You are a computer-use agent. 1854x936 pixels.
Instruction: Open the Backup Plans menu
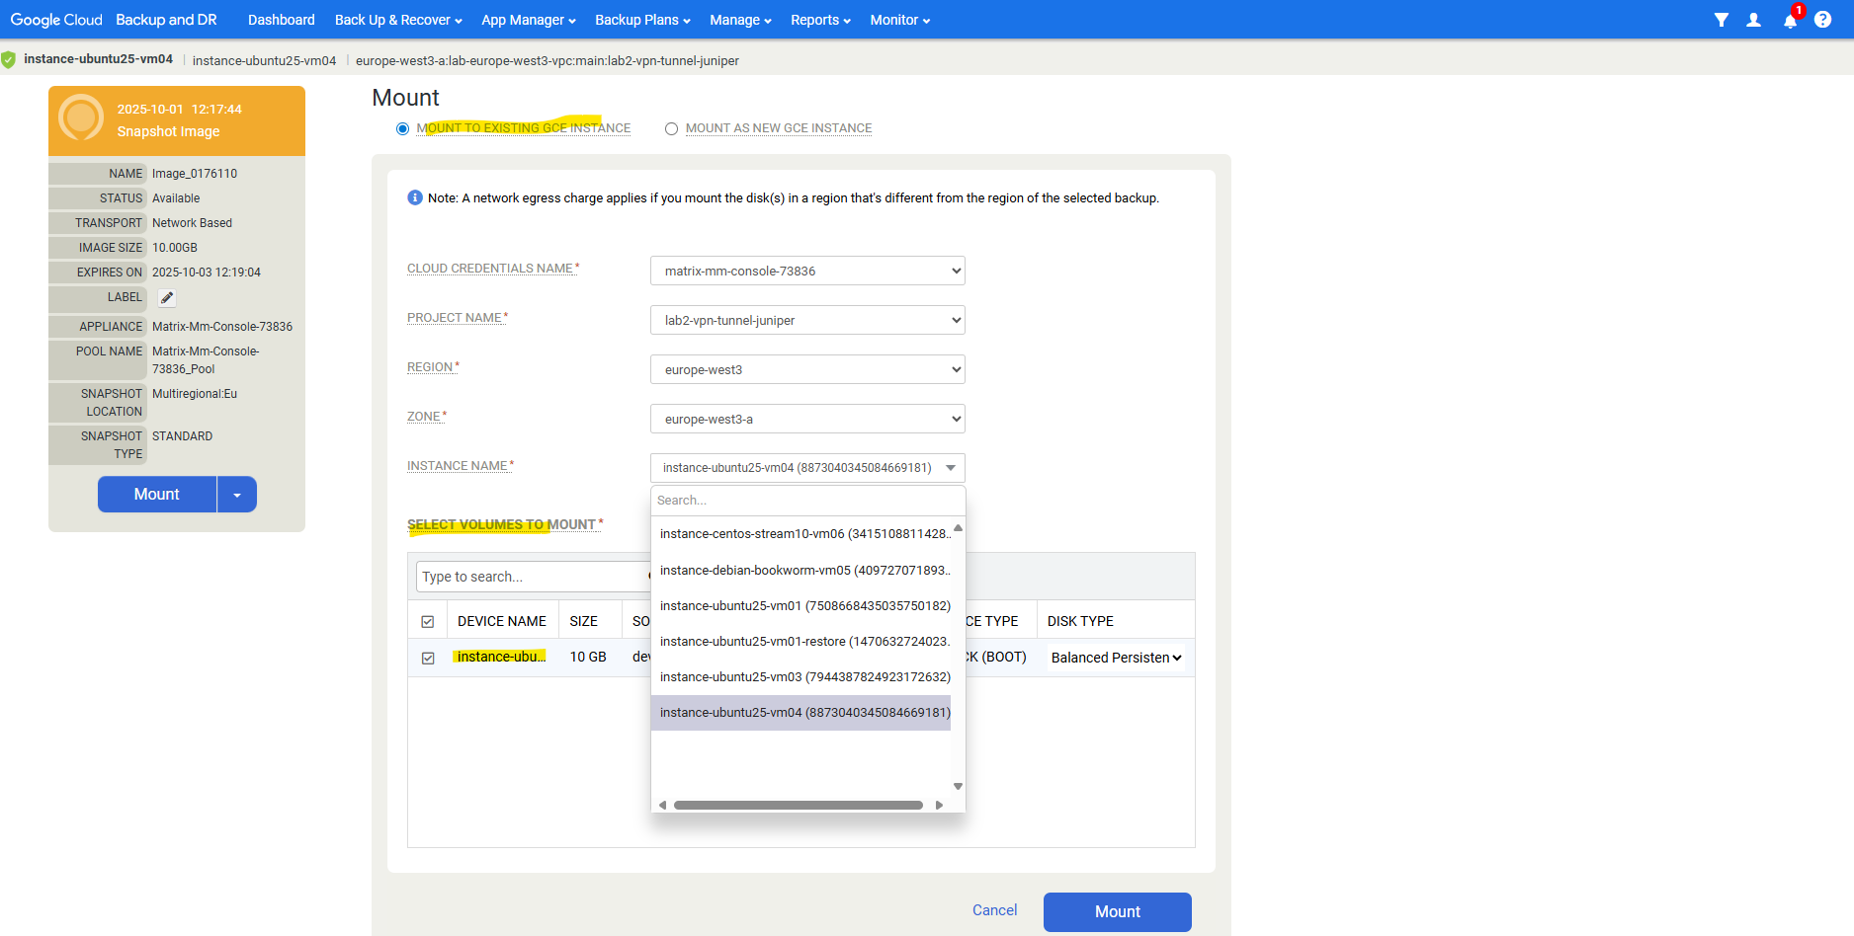tap(642, 20)
